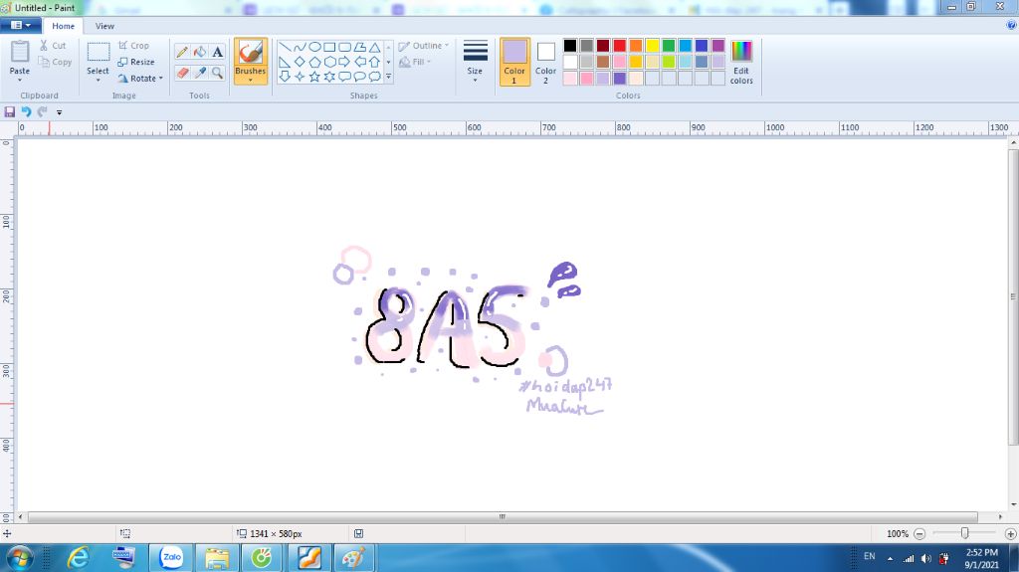The image size is (1019, 572).
Task: Open the Paste dropdown arrow
Action: [20, 80]
